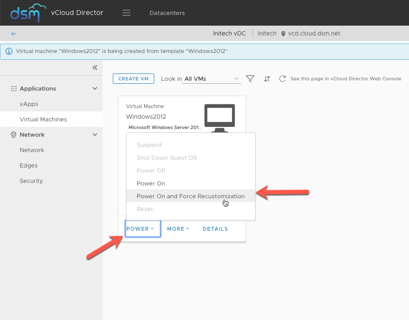
Task: Open the Look in All VMs dropdown
Action: coord(211,79)
